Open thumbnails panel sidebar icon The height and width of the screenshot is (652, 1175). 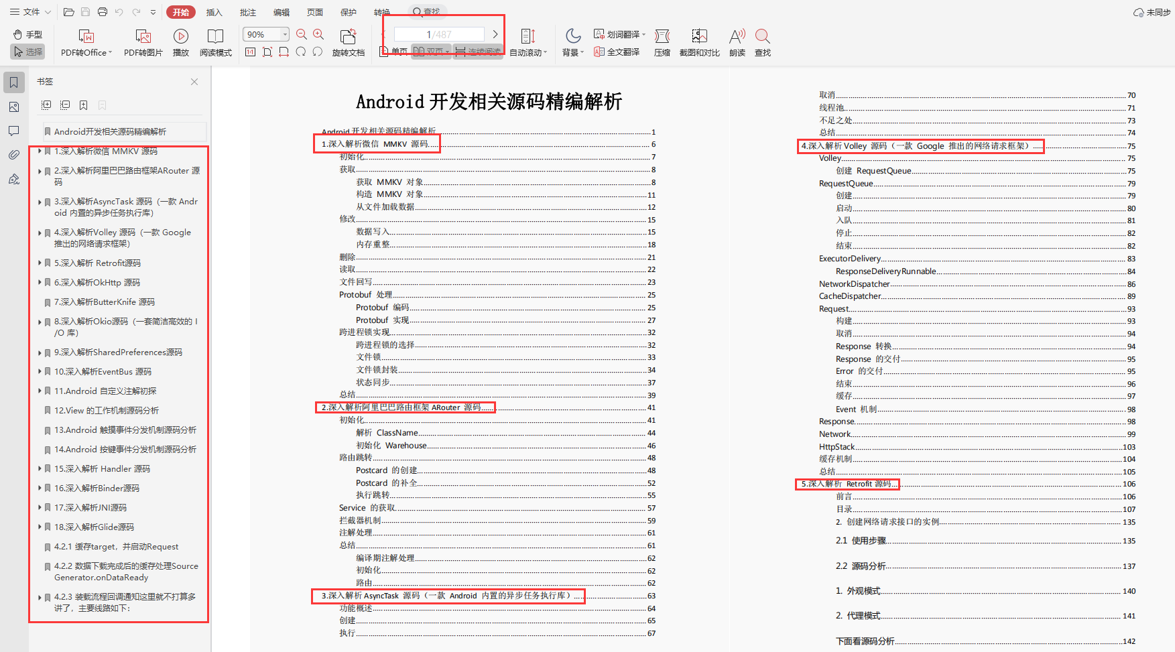click(14, 107)
